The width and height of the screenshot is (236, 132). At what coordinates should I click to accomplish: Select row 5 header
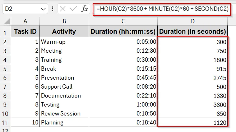pyautogui.click(x=5, y=69)
